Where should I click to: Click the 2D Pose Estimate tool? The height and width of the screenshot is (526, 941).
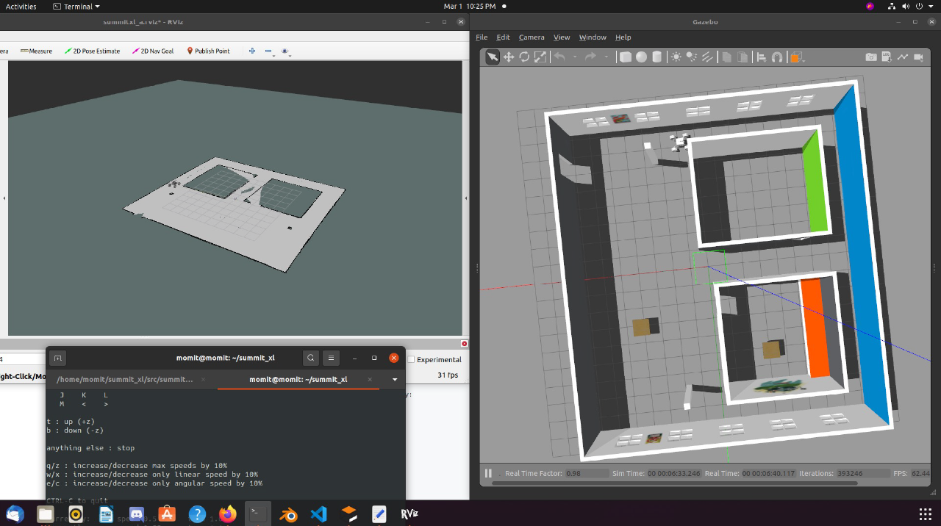tap(92, 51)
